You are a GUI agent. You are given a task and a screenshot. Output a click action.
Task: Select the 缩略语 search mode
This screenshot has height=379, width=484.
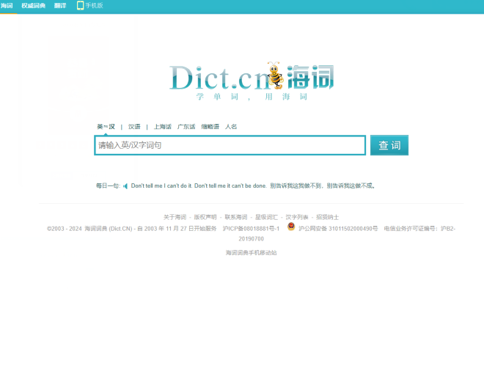click(x=210, y=127)
